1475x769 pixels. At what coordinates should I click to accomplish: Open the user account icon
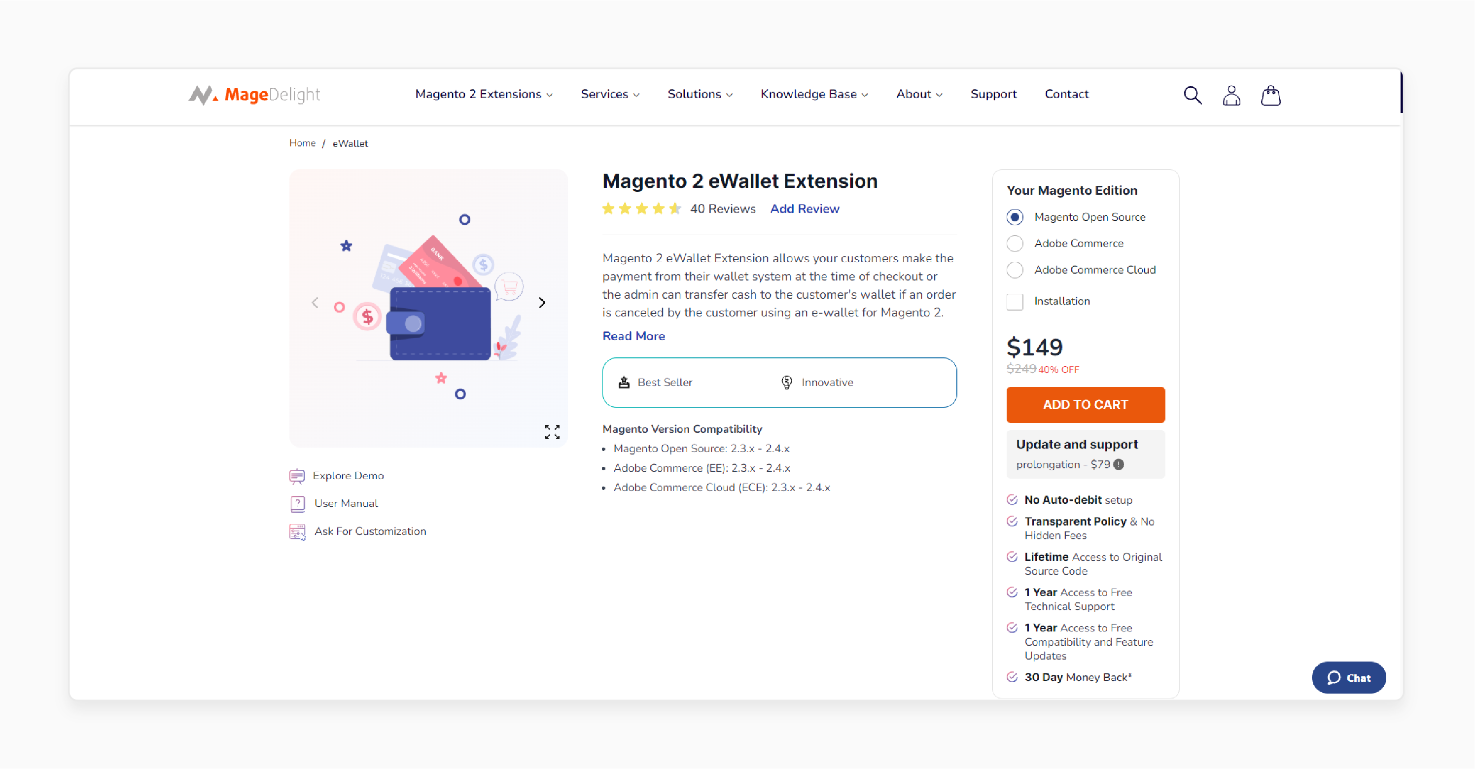click(1231, 95)
